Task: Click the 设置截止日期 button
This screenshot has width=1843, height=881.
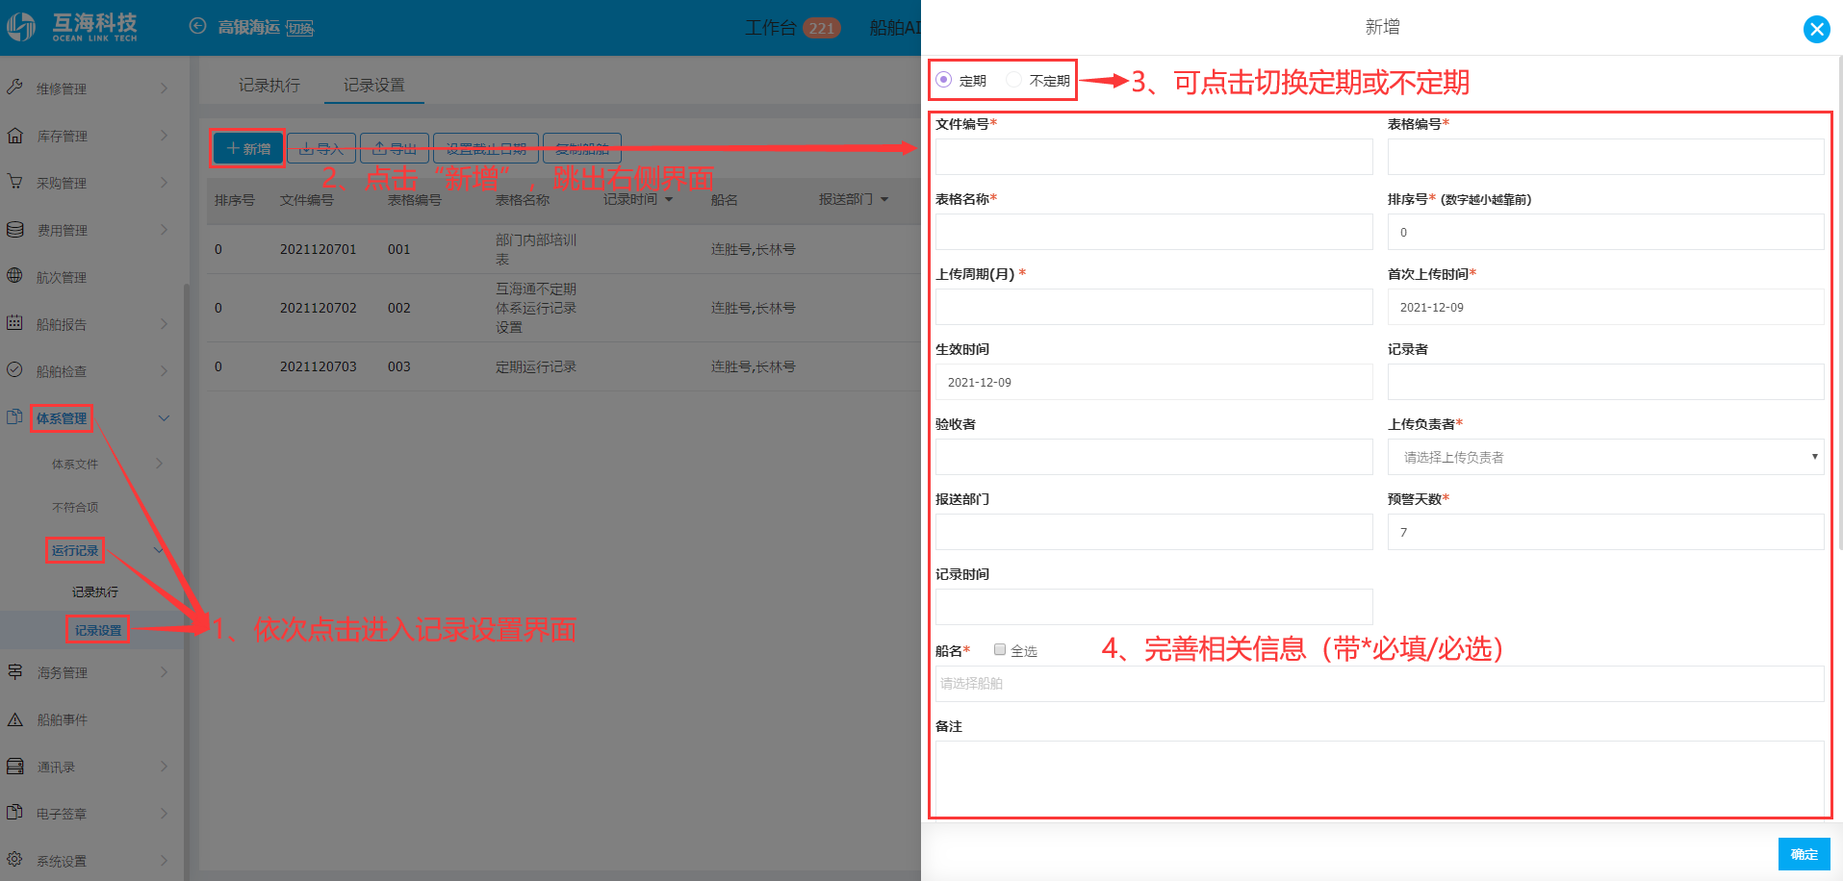Action: click(x=486, y=149)
